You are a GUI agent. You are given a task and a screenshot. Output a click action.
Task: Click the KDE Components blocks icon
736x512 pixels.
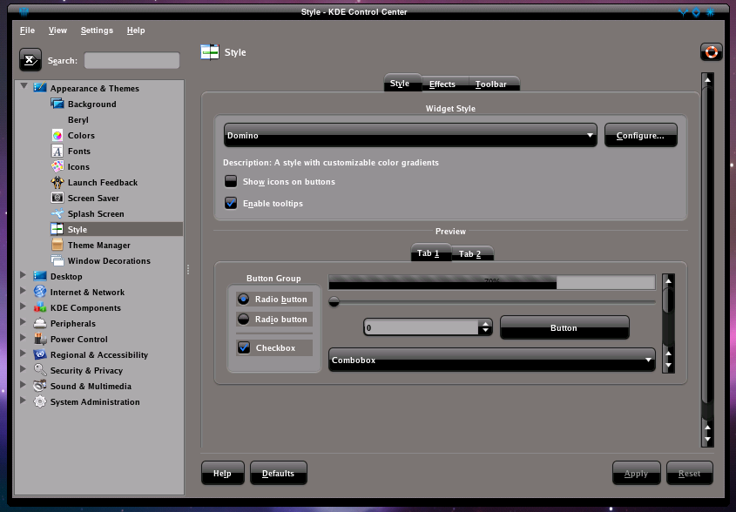click(40, 307)
